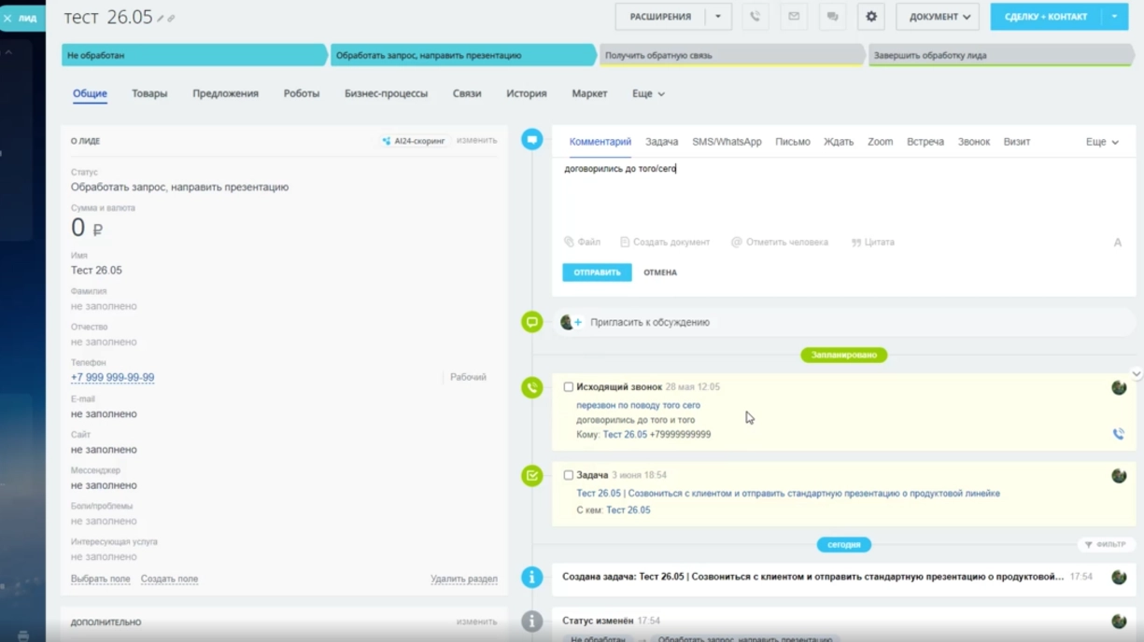
Task: Click pencil icon to edit lead title
Action: pyautogui.click(x=161, y=19)
